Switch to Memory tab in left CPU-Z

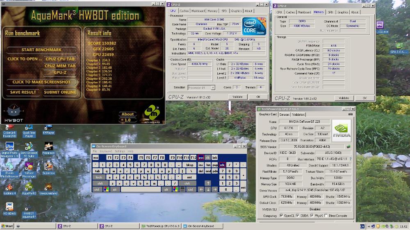[x=212, y=11]
